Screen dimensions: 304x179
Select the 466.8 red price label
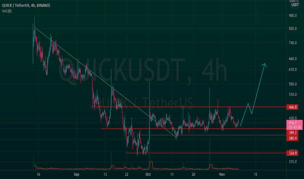click(x=292, y=107)
